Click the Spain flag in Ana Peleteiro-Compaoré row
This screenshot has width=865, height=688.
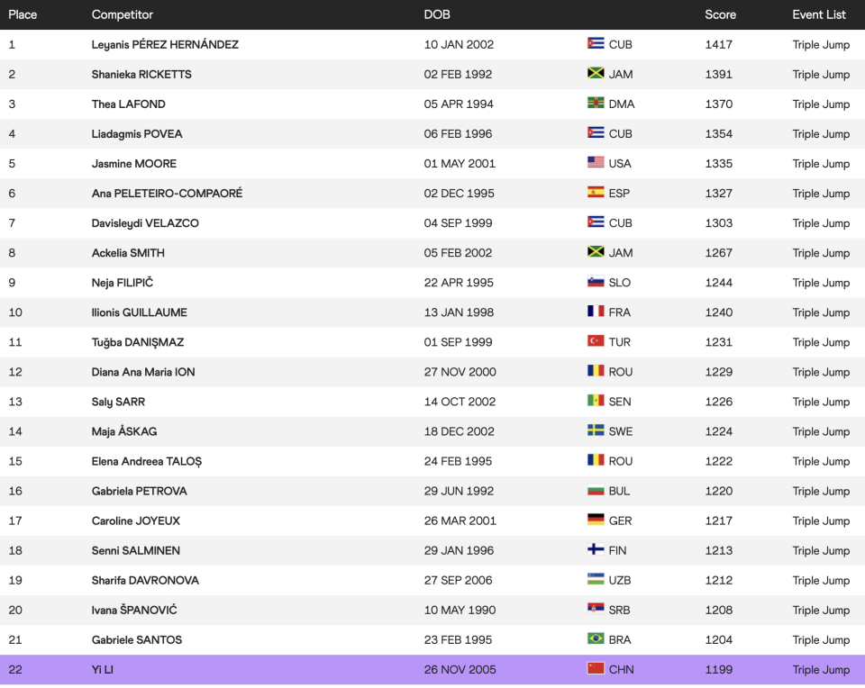[596, 193]
